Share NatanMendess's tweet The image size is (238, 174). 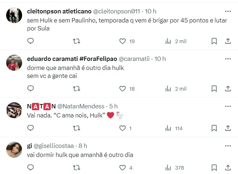pos(228,128)
